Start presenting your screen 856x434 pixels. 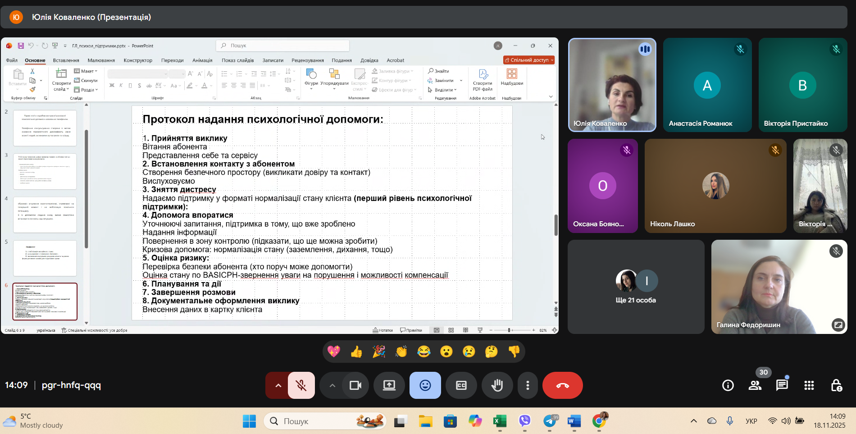click(x=389, y=385)
